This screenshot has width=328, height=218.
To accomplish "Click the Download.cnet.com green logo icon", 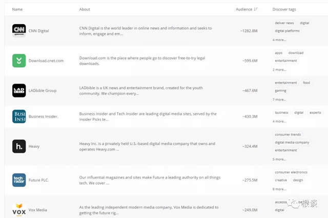I will 19,61.
